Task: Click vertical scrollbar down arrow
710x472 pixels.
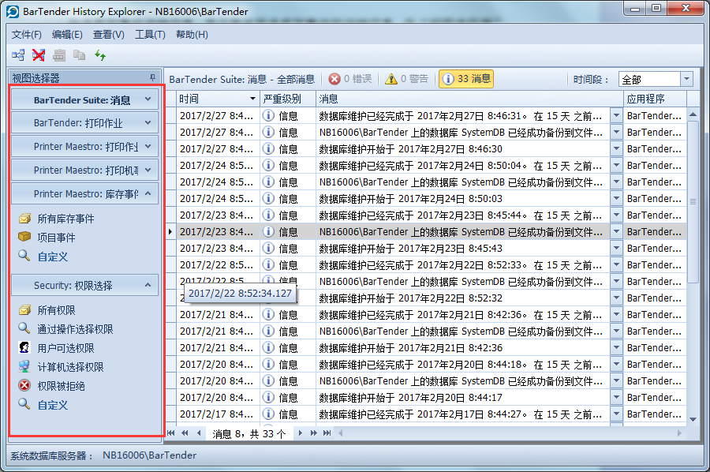Action: tap(693, 420)
